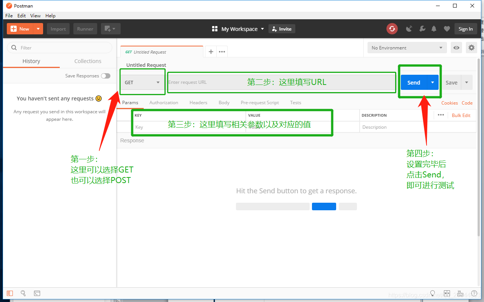Click the Runner button
484x302 pixels.
coord(85,29)
